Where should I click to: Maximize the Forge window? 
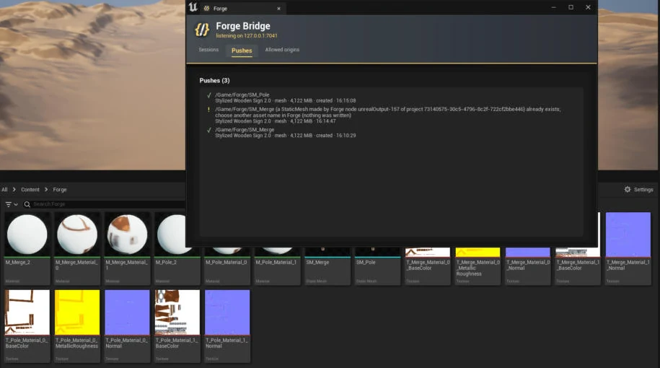[571, 7]
